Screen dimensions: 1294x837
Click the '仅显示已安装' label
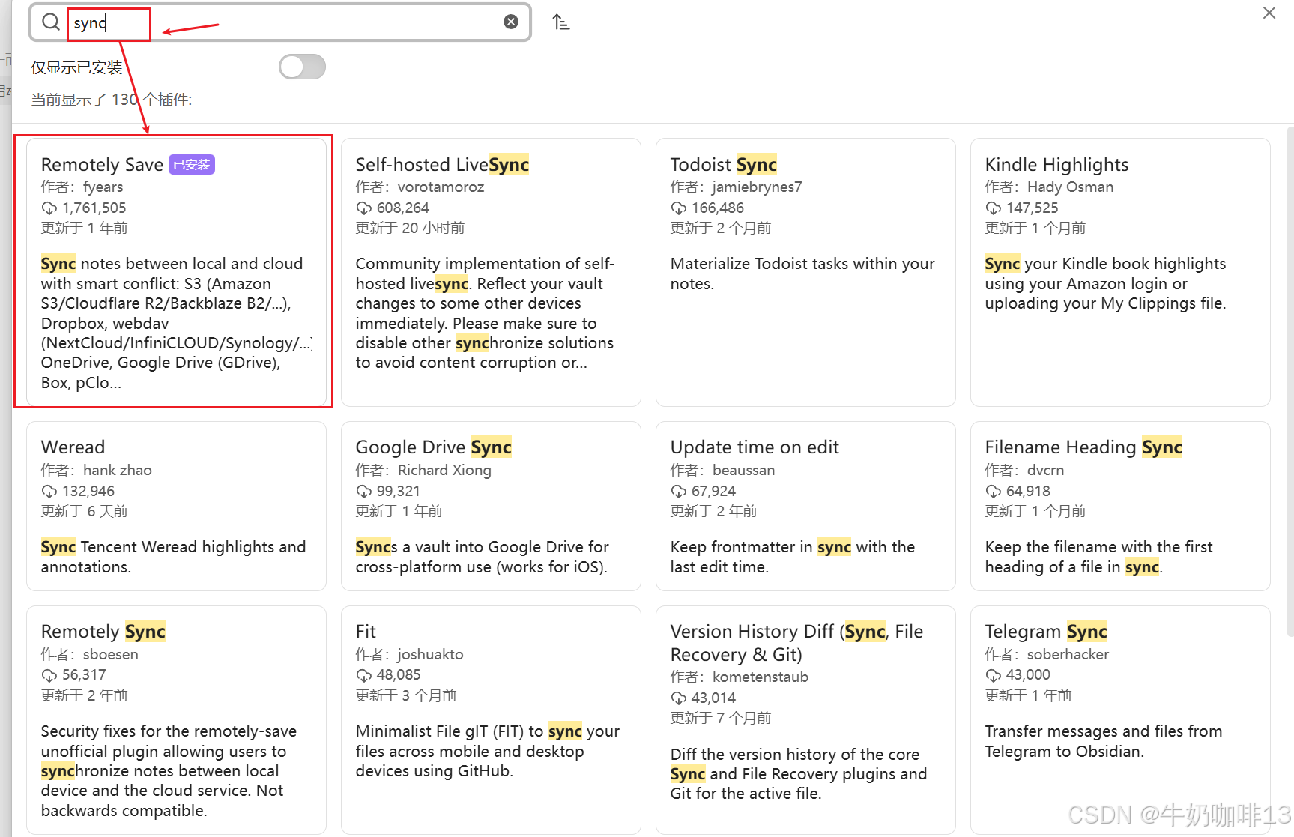pos(76,67)
